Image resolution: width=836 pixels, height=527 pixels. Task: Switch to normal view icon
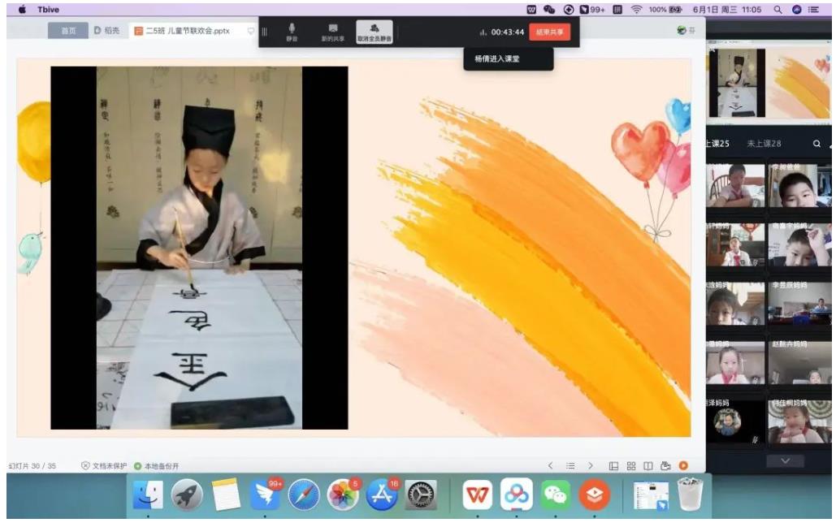pyautogui.click(x=613, y=466)
